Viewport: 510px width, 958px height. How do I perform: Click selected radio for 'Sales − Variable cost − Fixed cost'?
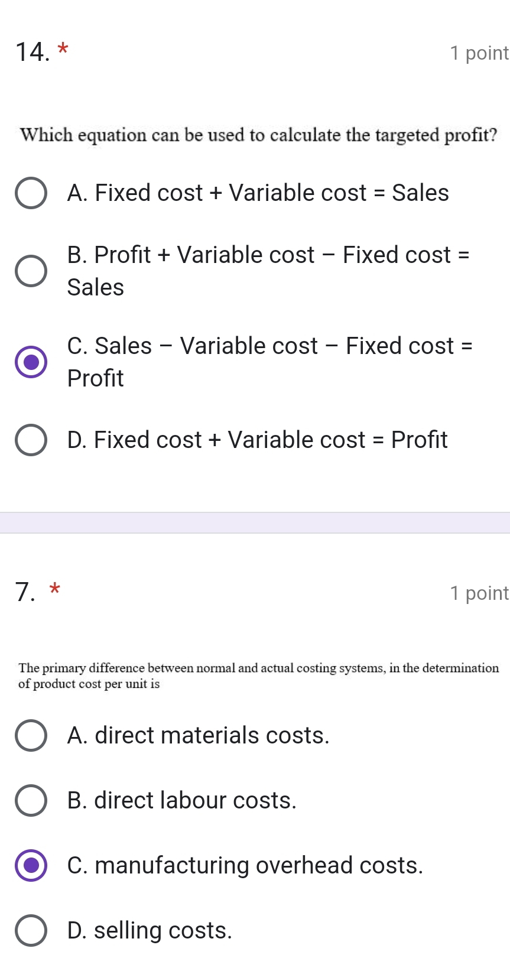coord(31,362)
